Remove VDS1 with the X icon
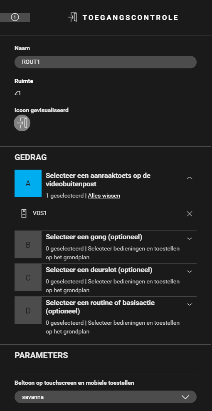The image size is (212, 411). point(190,214)
